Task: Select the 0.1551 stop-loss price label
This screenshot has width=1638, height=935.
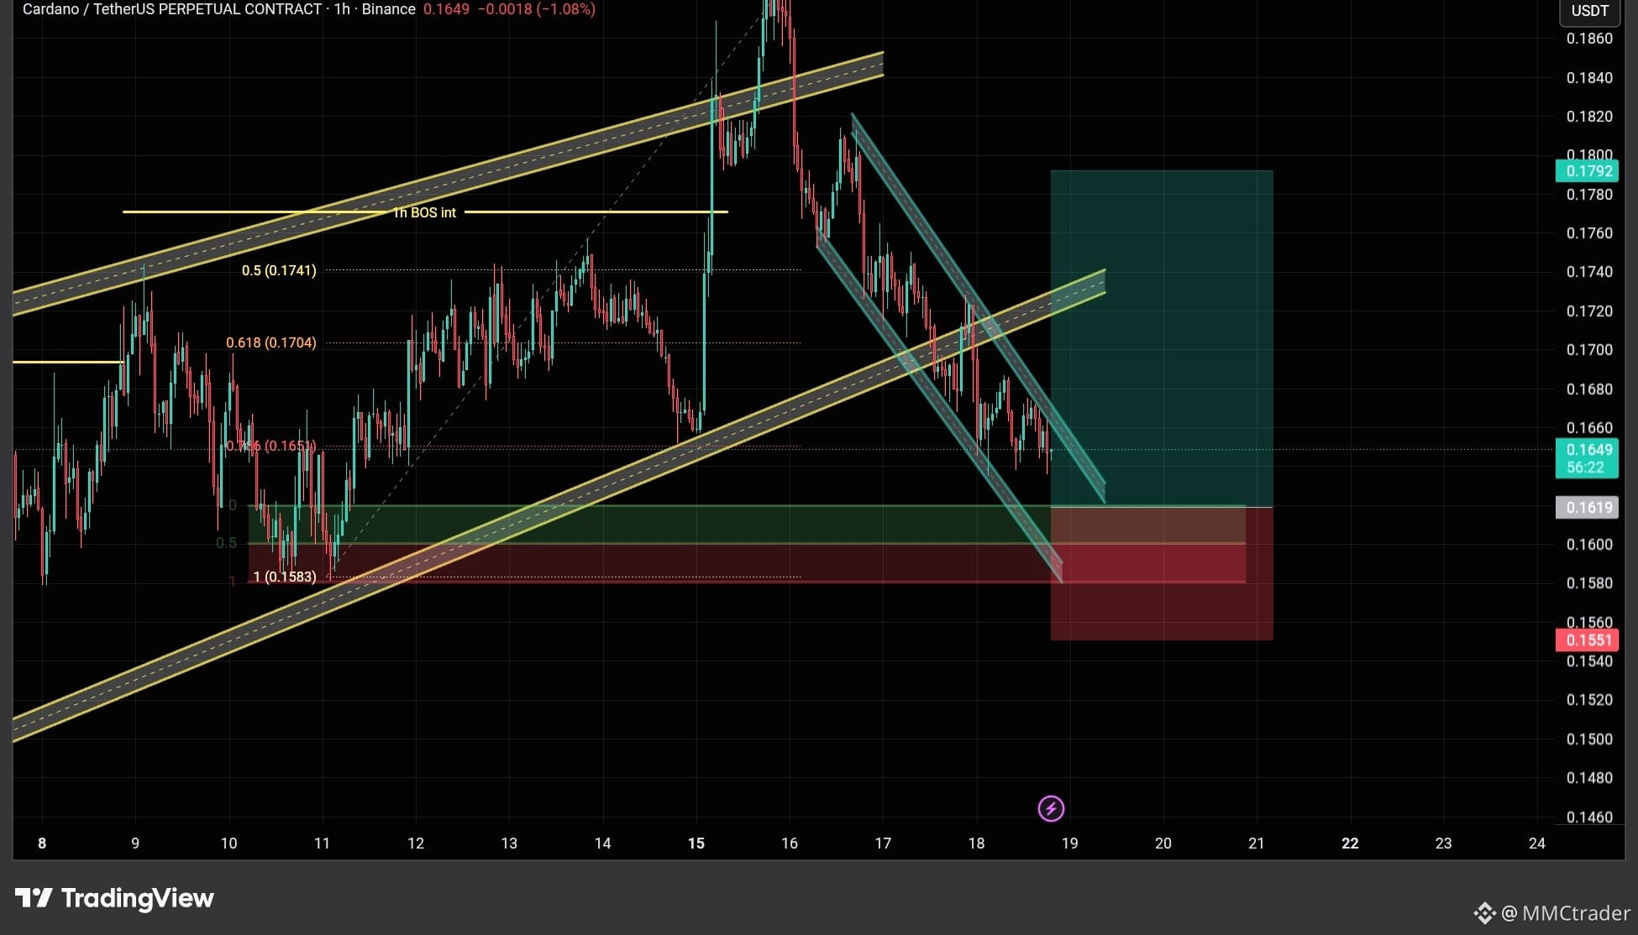Action: (1586, 640)
